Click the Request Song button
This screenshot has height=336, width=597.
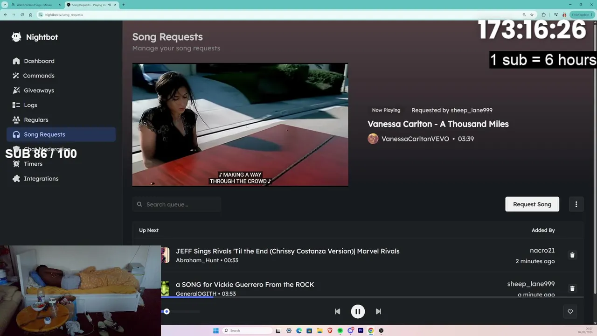click(532, 204)
